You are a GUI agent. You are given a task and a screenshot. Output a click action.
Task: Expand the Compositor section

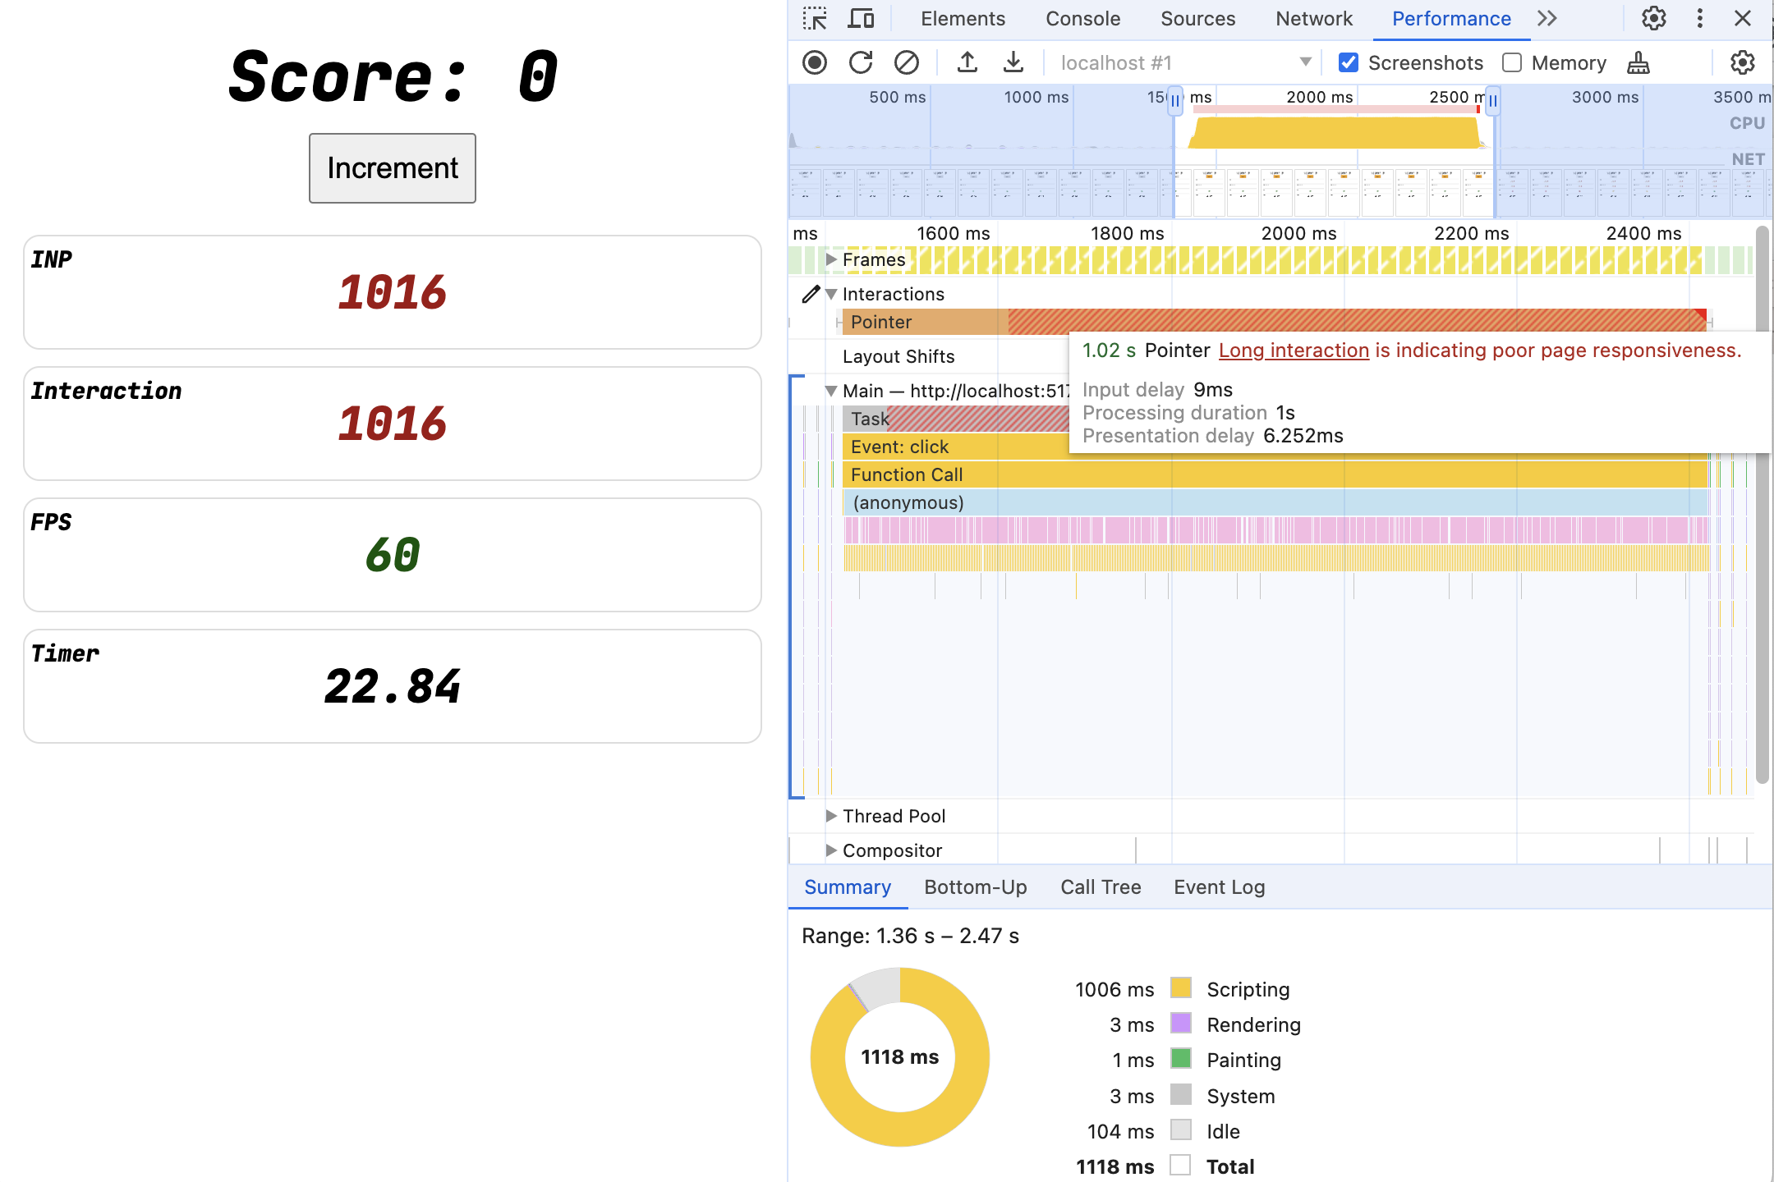point(829,850)
